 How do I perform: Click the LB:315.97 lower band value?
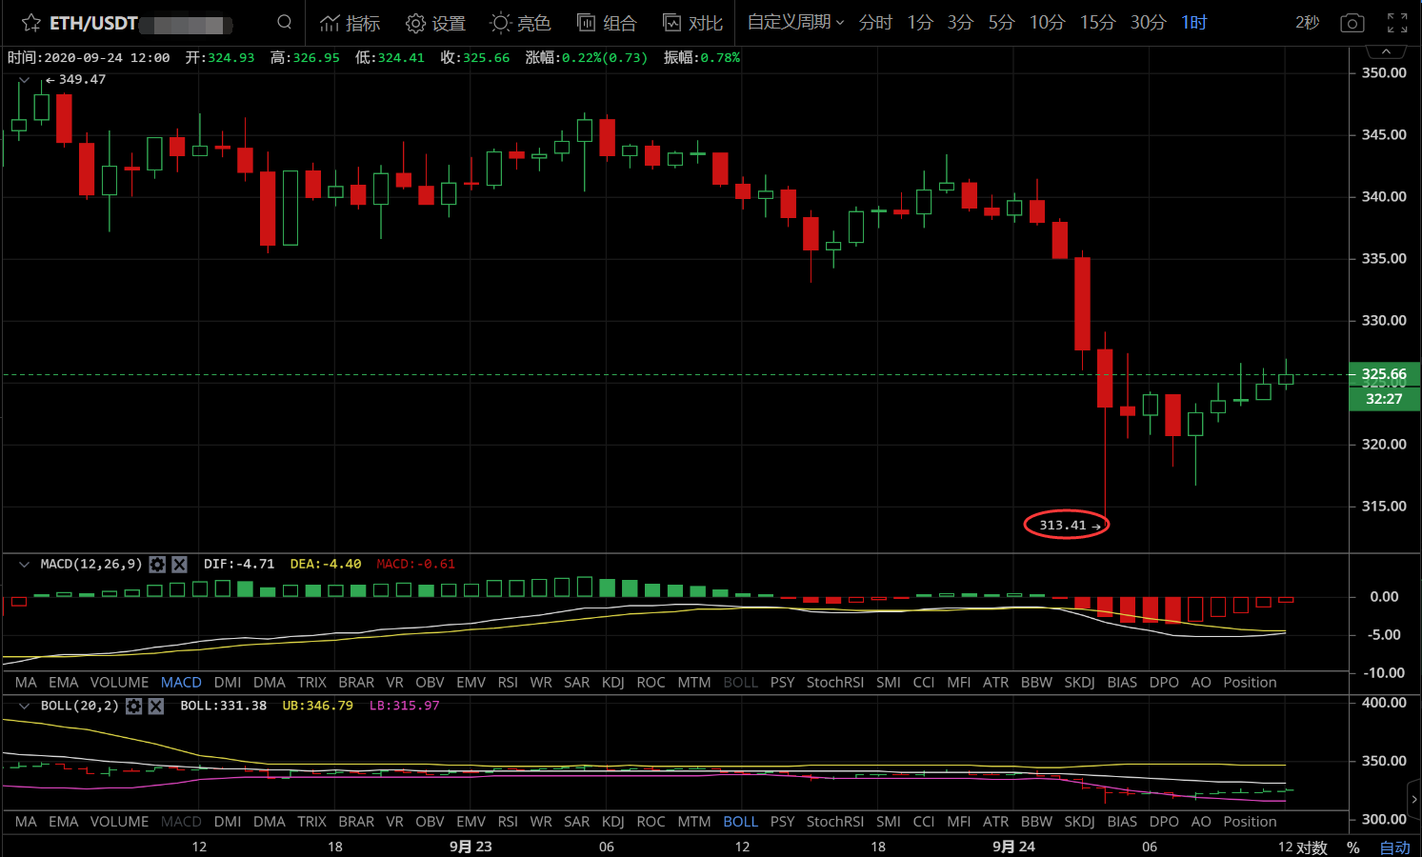[x=404, y=706]
